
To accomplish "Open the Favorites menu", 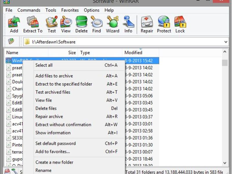I will click(70, 10).
